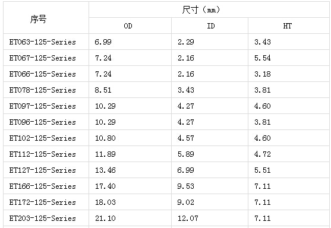Viewport: 331px width, 228px height.
Task: Select the ET172-125-Series row label
Action: click(42, 202)
